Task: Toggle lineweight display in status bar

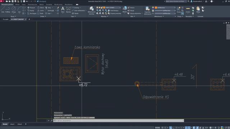Action: click(194, 128)
